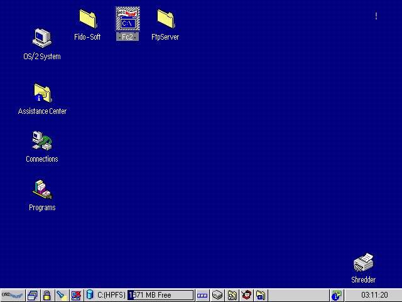This screenshot has width=402, height=302.
Task: Open the Fido-Soft folder
Action: (88, 19)
